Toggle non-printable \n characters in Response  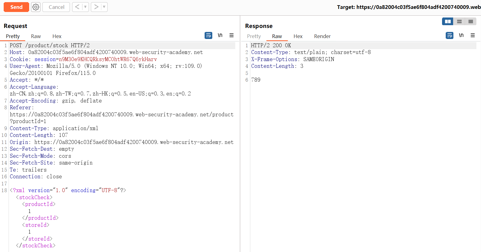pos(461,35)
